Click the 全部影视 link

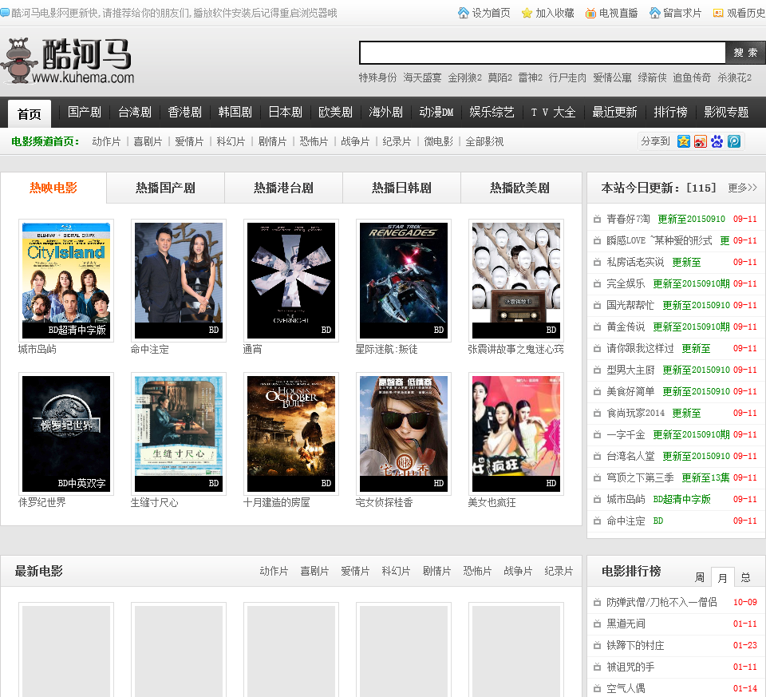click(484, 142)
